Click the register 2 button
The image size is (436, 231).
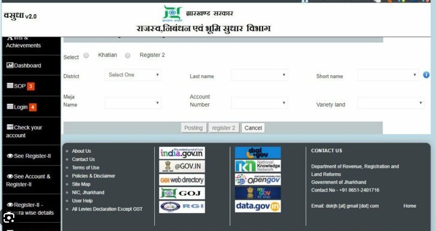(224, 128)
